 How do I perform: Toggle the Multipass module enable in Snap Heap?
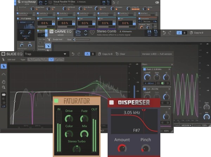click(18, 19)
